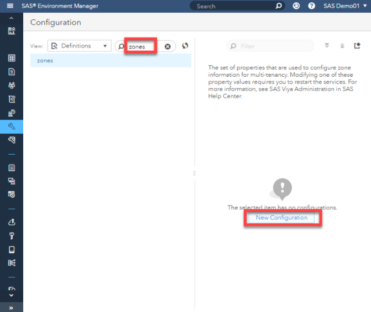Viewport: 371px width, 312px height.
Task: Open the Credentials key icon
Action: pyautogui.click(x=12, y=236)
